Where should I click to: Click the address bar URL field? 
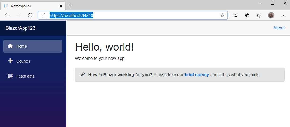pyautogui.click(x=133, y=15)
